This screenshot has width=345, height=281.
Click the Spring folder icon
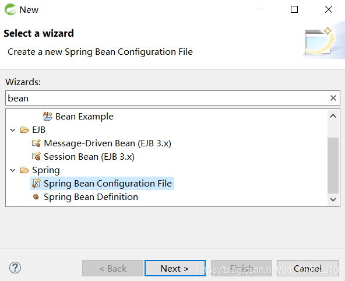(24, 170)
